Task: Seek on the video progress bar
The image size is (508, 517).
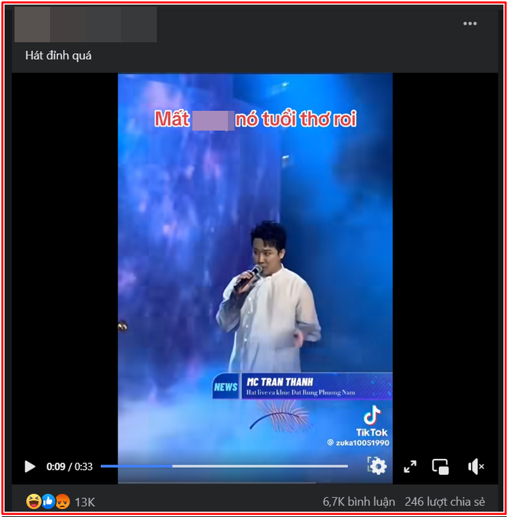Action: tap(224, 466)
